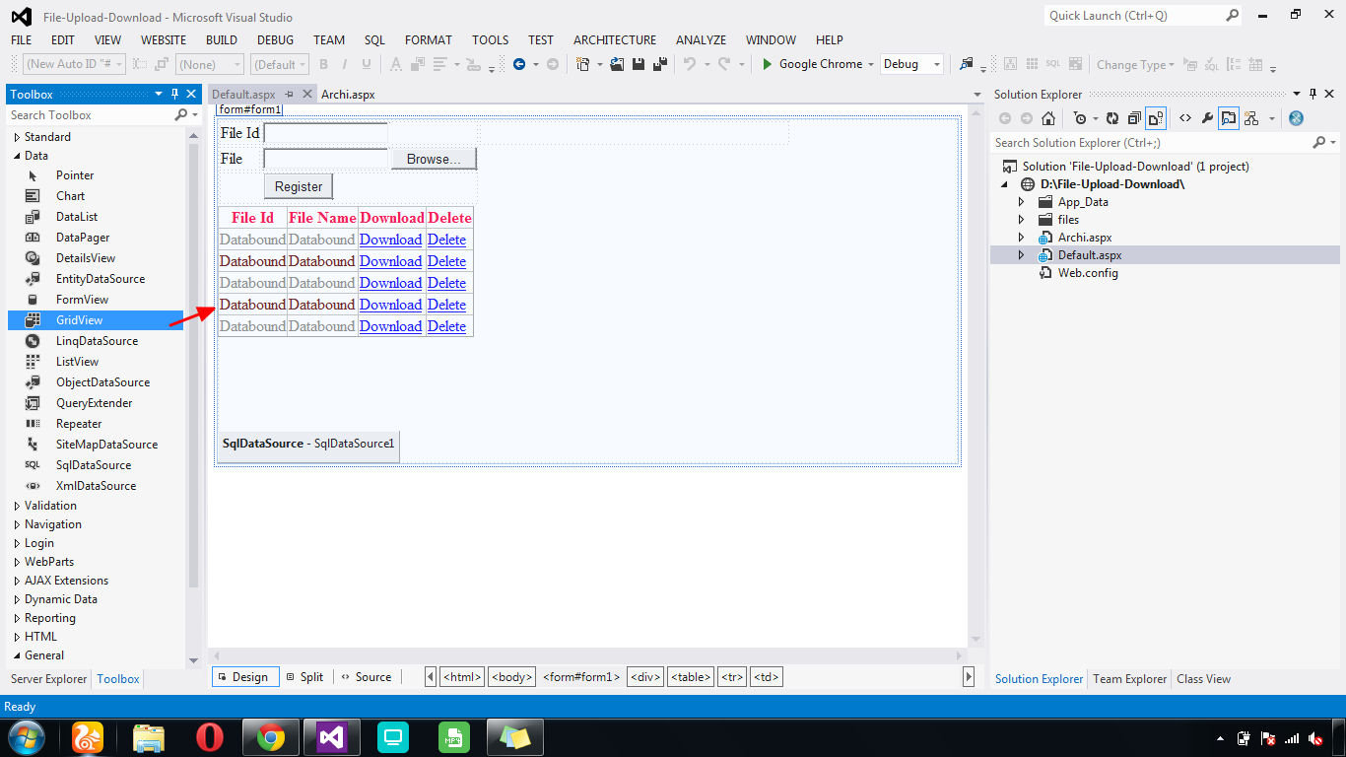Open the BUILD menu
Image resolution: width=1346 pixels, height=757 pixels.
[x=222, y=40]
